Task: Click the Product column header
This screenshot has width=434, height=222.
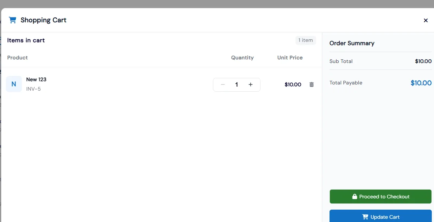Action: point(18,58)
